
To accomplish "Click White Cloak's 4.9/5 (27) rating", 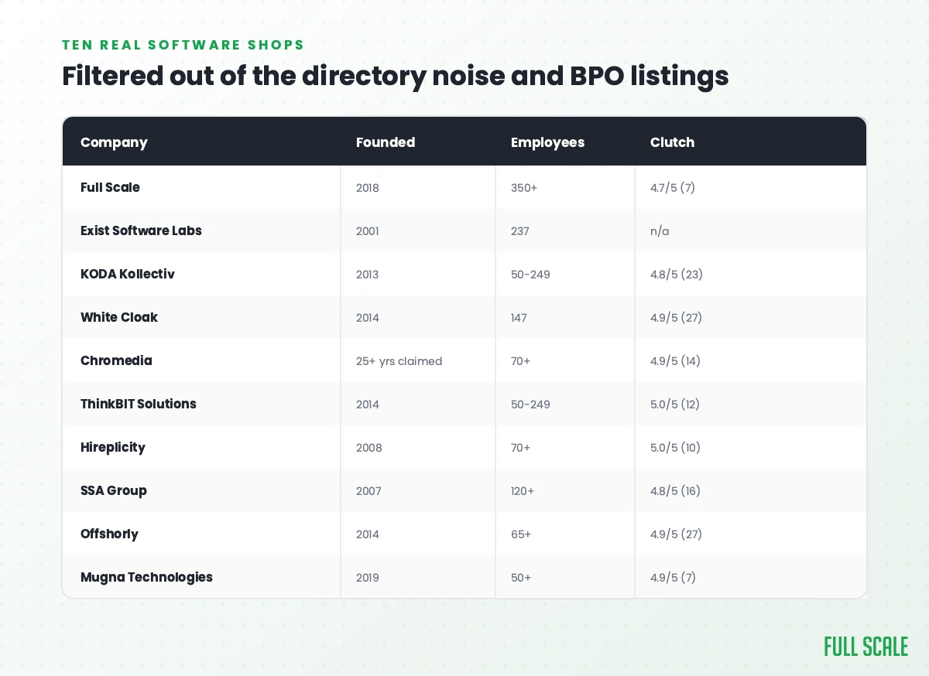I will [x=677, y=317].
